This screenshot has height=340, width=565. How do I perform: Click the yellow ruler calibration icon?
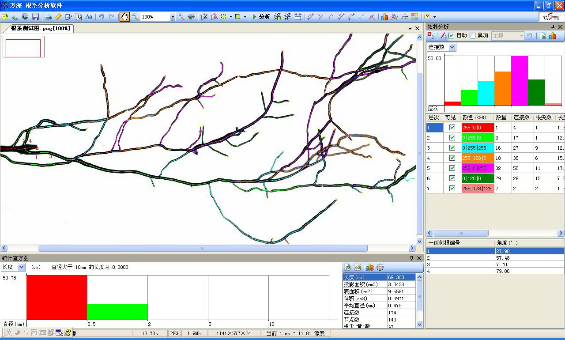[58, 17]
